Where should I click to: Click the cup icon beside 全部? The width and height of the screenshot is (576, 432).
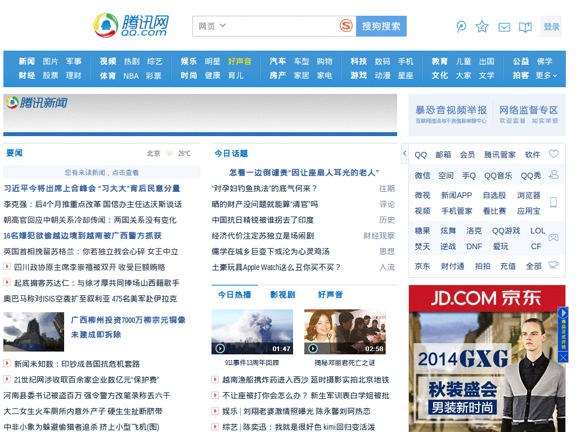[553, 265]
